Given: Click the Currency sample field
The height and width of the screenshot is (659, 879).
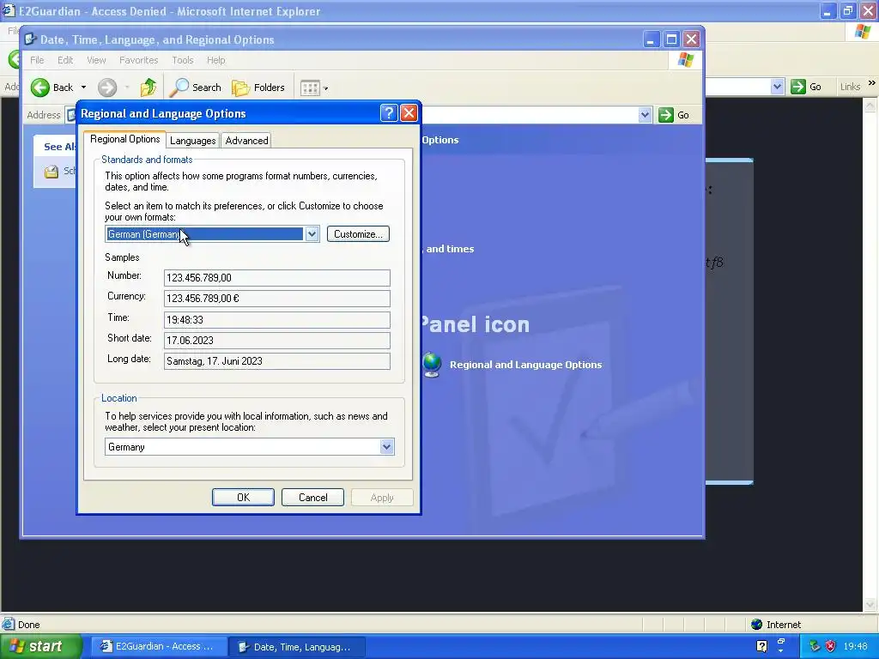Looking at the screenshot, I should click(x=277, y=299).
